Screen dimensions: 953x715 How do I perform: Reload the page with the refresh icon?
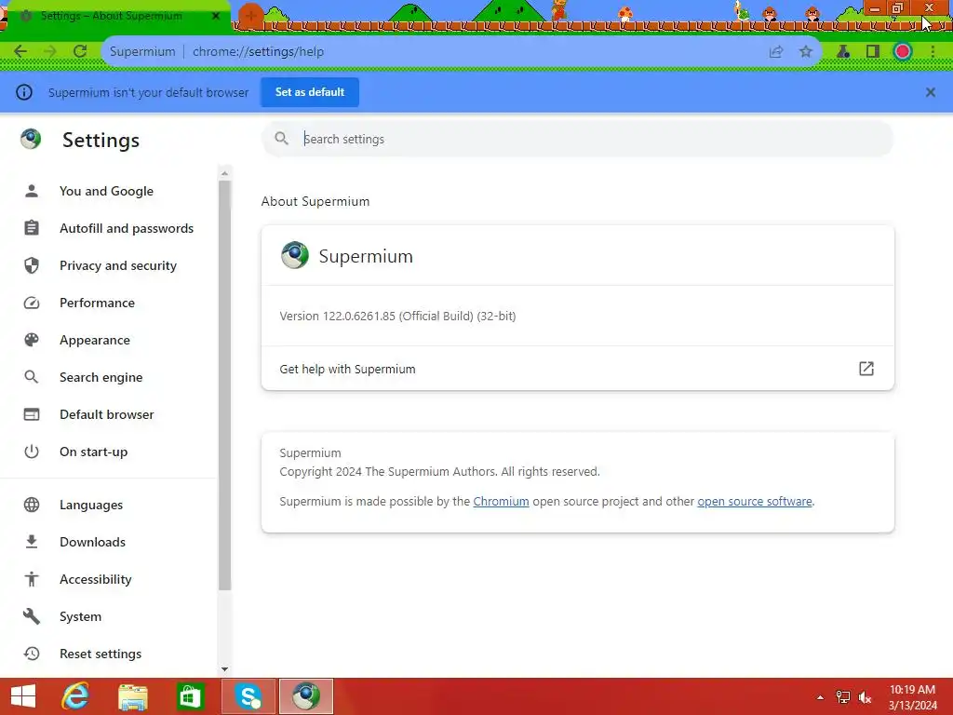pos(80,52)
